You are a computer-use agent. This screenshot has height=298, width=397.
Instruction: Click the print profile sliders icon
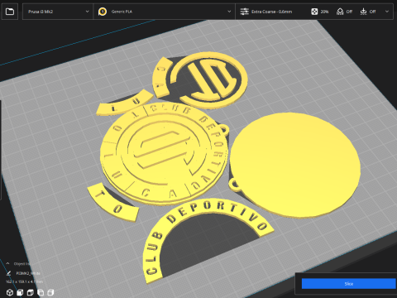point(244,12)
